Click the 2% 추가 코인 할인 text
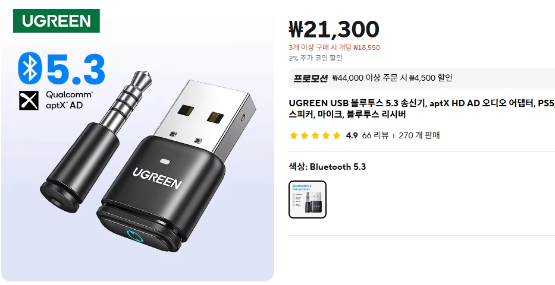This screenshot has width=555, height=285. pos(316,58)
